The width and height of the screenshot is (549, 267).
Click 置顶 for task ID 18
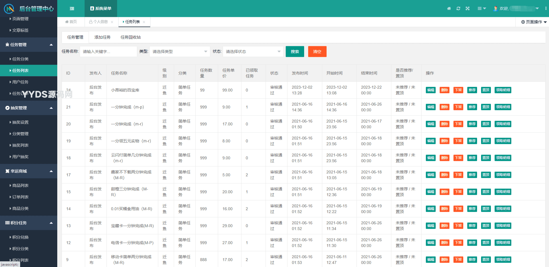pos(486,158)
